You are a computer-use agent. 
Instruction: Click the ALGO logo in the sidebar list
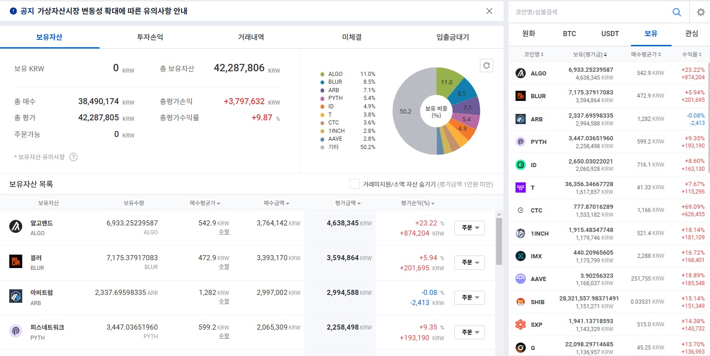coord(521,73)
